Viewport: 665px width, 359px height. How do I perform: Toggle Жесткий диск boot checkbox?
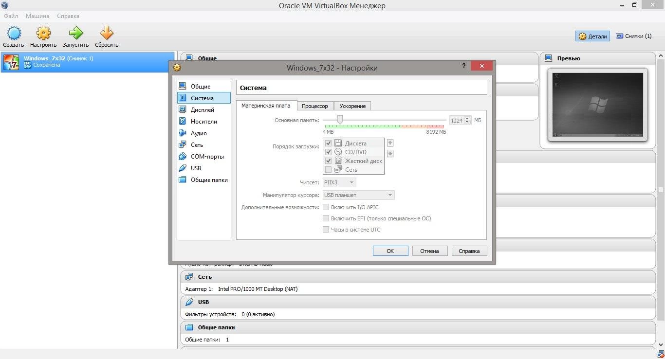pyautogui.click(x=328, y=161)
